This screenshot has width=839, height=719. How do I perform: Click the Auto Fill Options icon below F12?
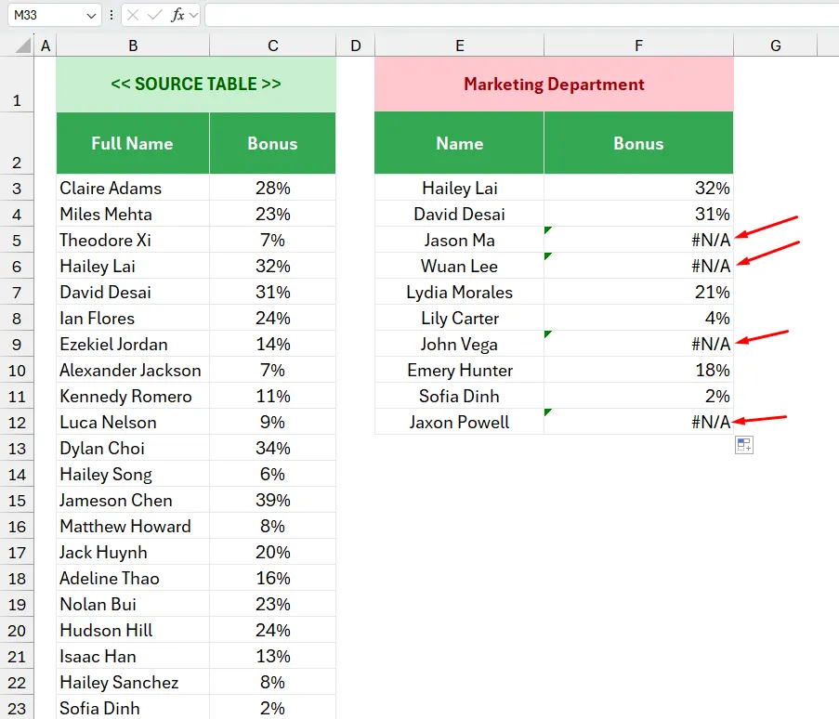744,445
